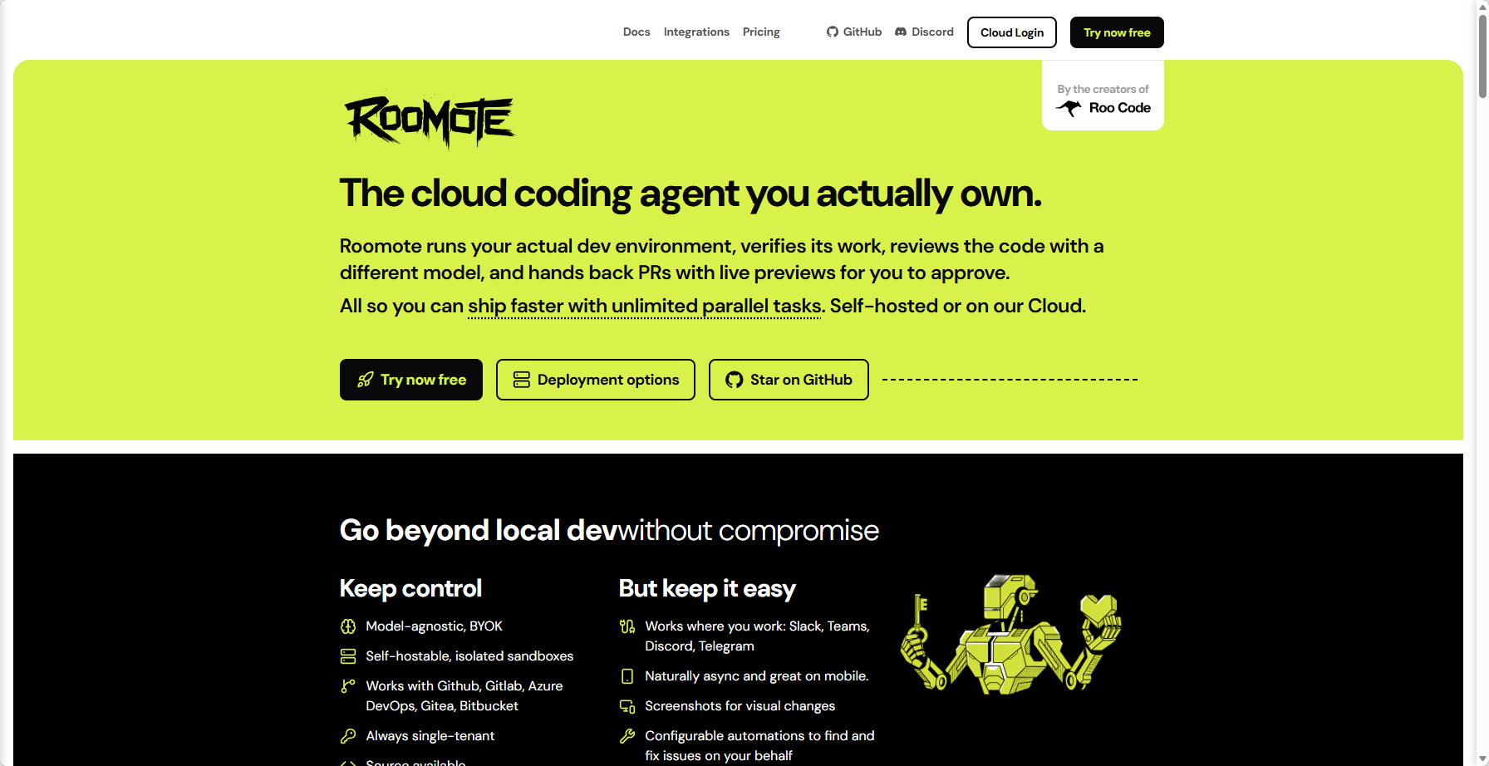Open Deployment options

[x=596, y=380]
